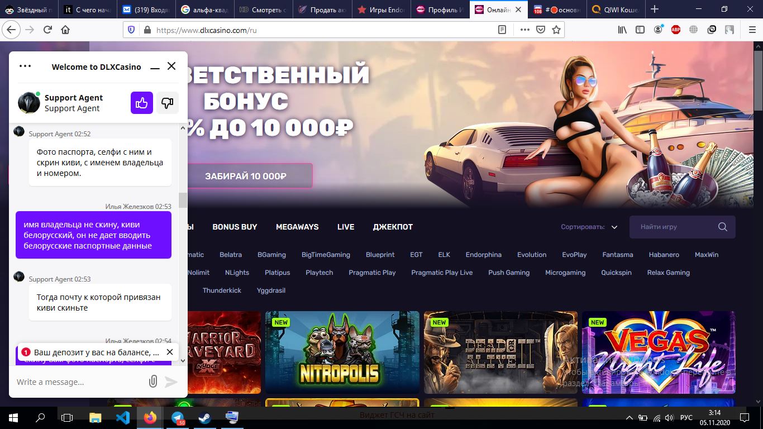Reload the page with refresh icon

pos(47,30)
